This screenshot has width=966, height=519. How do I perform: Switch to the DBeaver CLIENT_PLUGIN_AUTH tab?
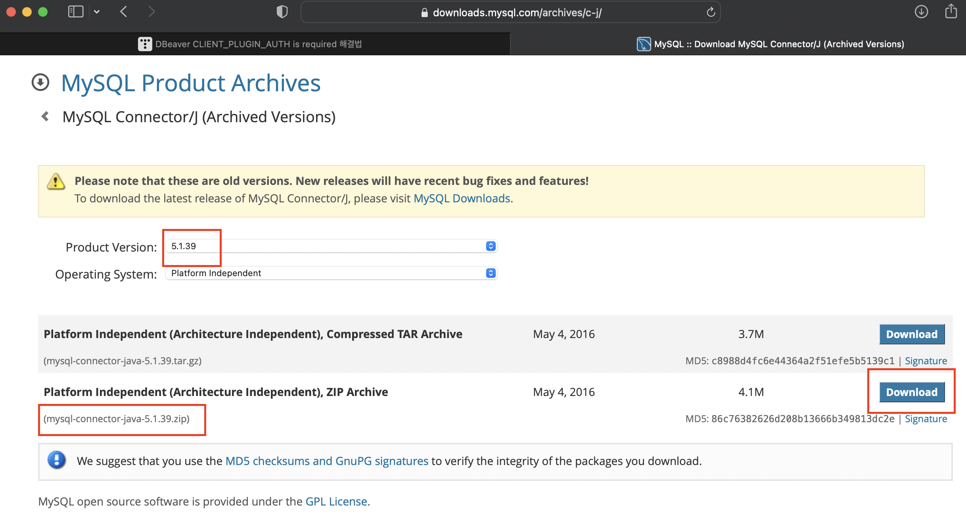[255, 44]
